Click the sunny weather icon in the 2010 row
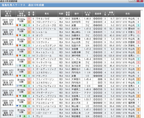Viewport: 144px width, 118px height. [17, 96]
